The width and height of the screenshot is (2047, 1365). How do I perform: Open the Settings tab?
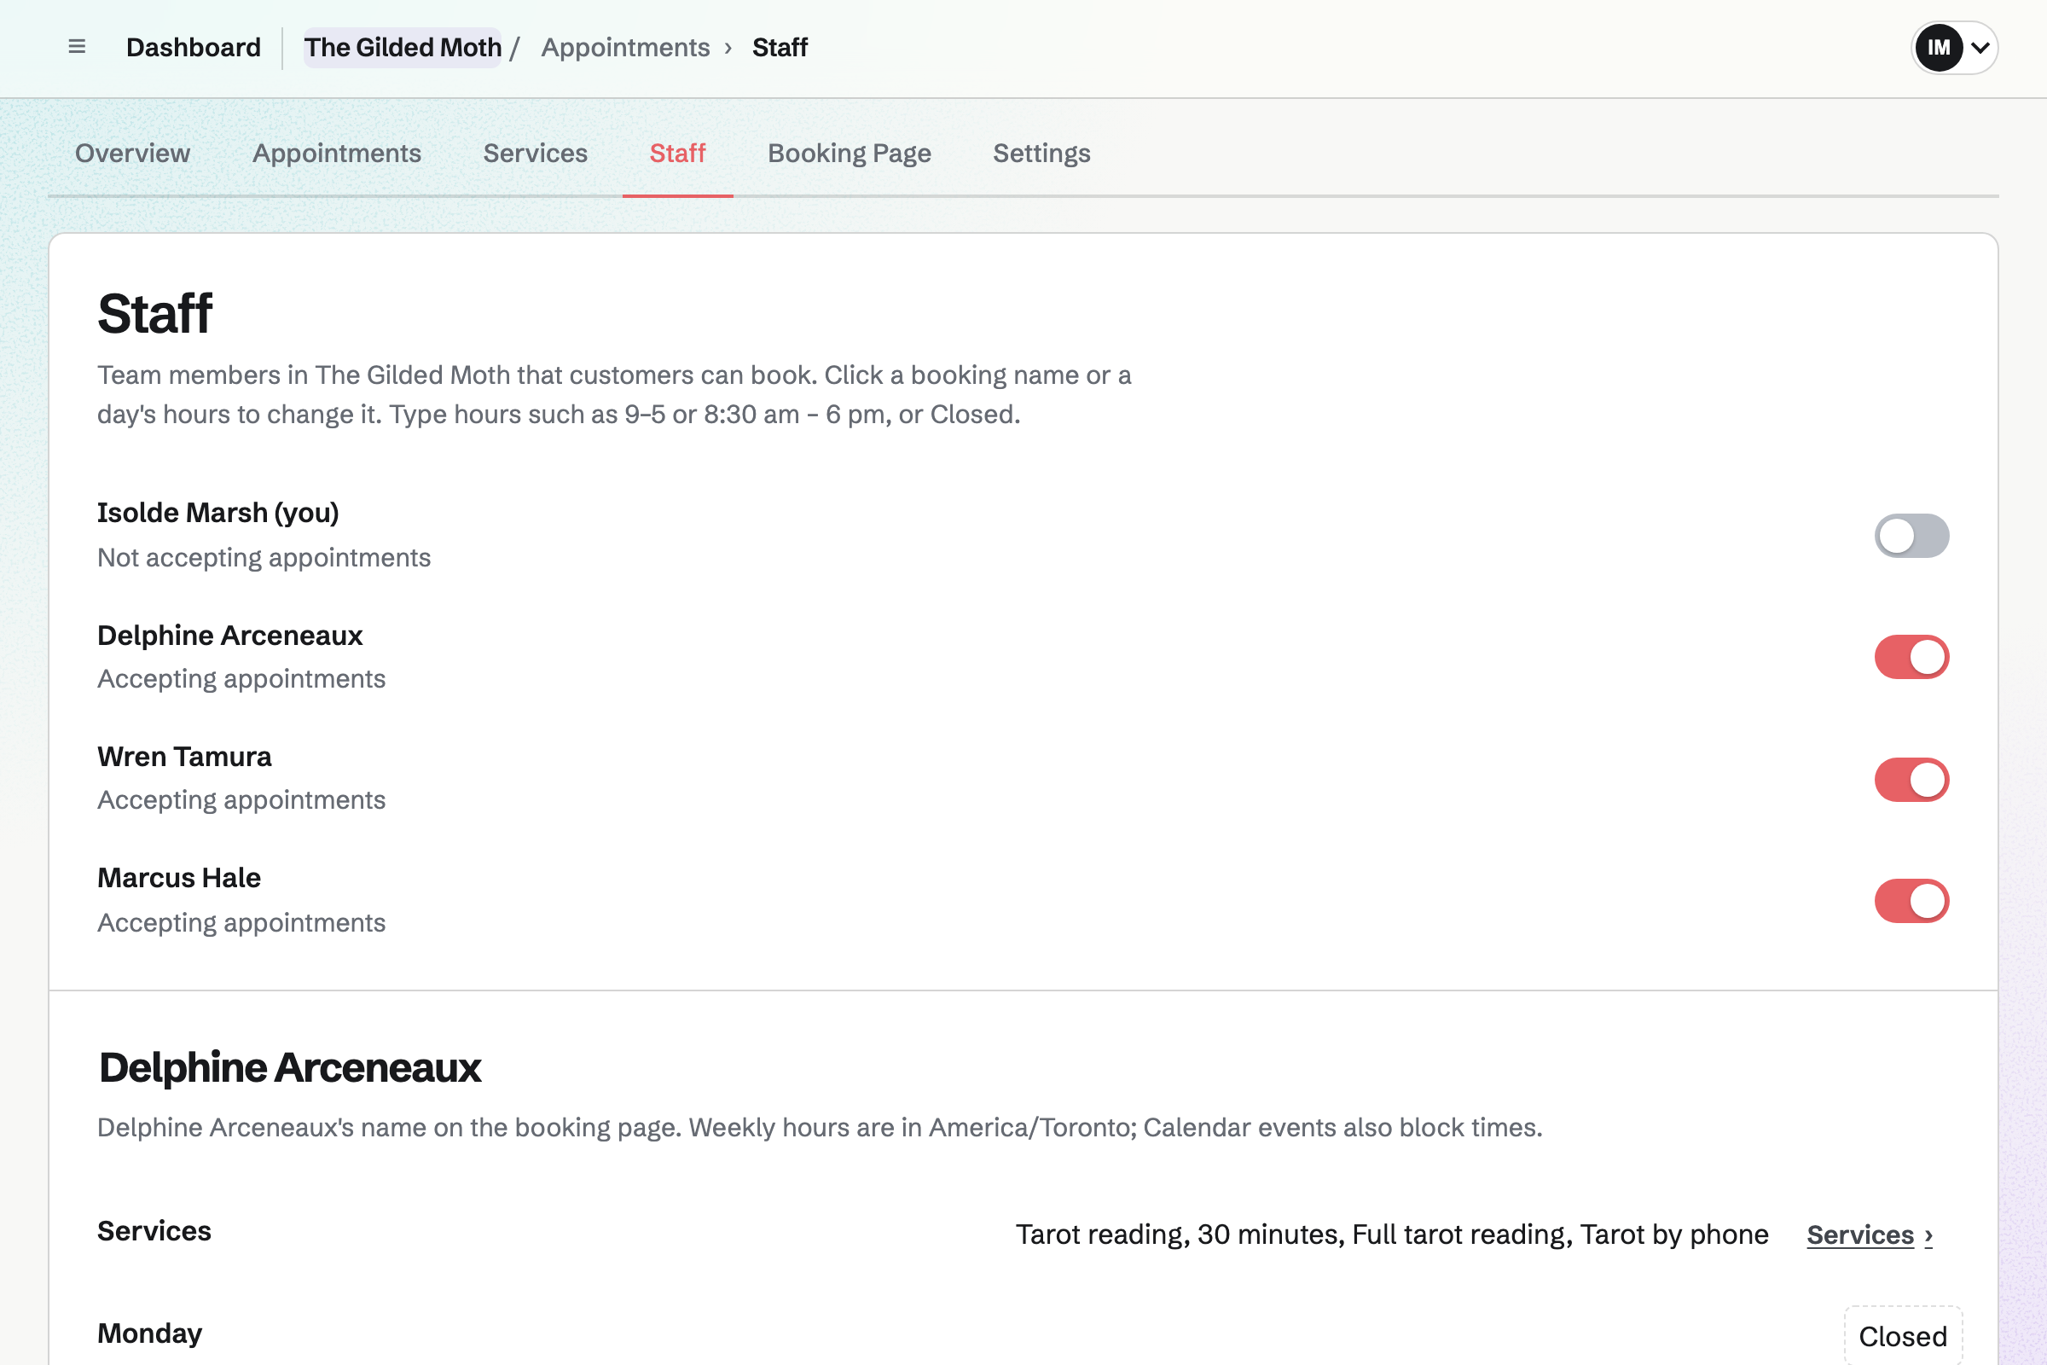[x=1041, y=154]
